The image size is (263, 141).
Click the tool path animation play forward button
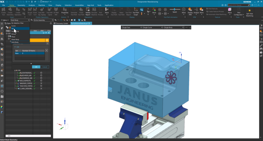click(x=165, y=10)
